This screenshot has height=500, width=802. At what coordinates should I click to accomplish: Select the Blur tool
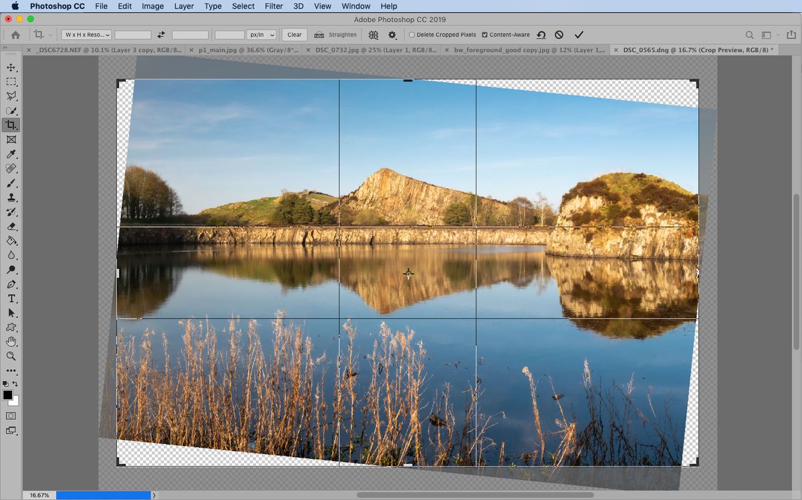(11, 255)
